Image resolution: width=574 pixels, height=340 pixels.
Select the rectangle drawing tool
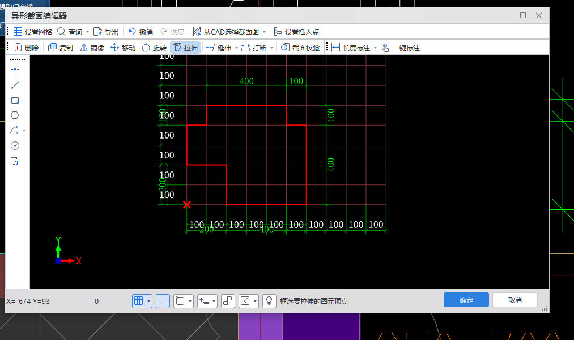pos(15,100)
